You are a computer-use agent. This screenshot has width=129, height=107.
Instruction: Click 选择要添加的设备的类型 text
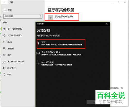click(x=49, y=36)
